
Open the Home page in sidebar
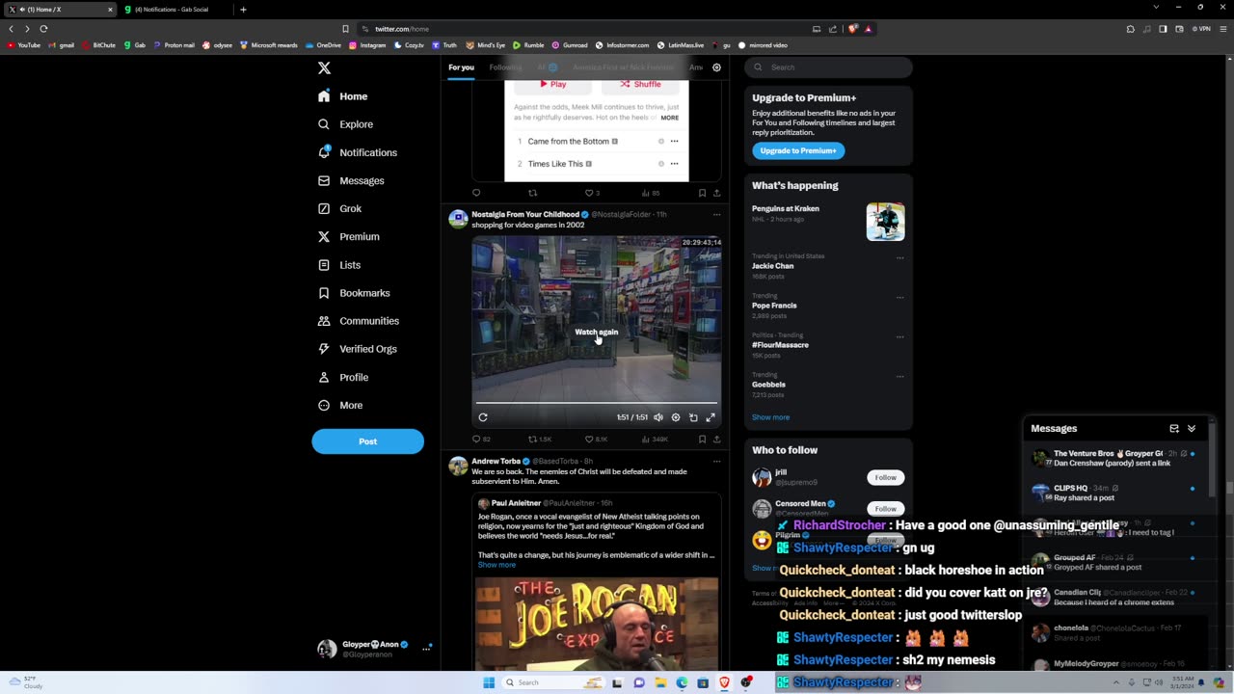point(343,96)
